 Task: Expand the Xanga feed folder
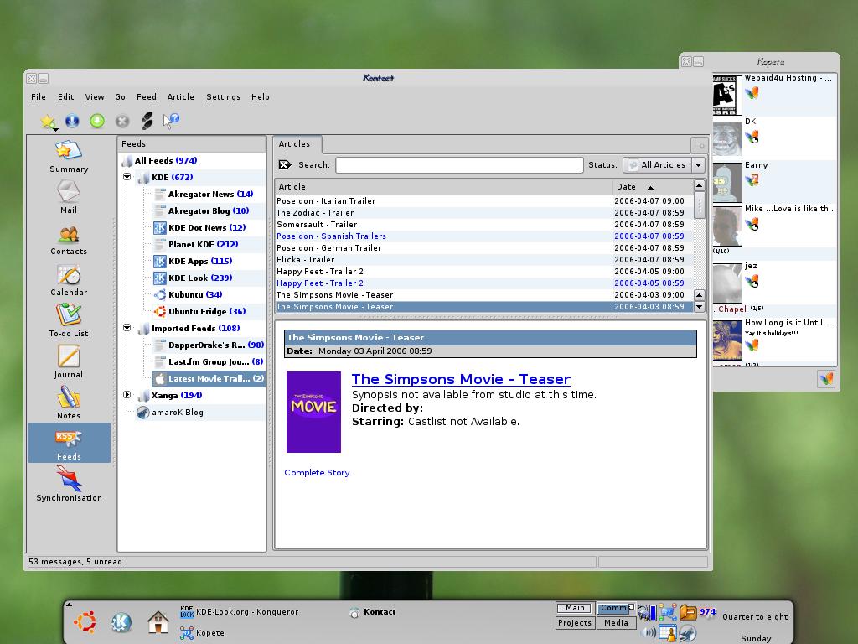click(127, 395)
